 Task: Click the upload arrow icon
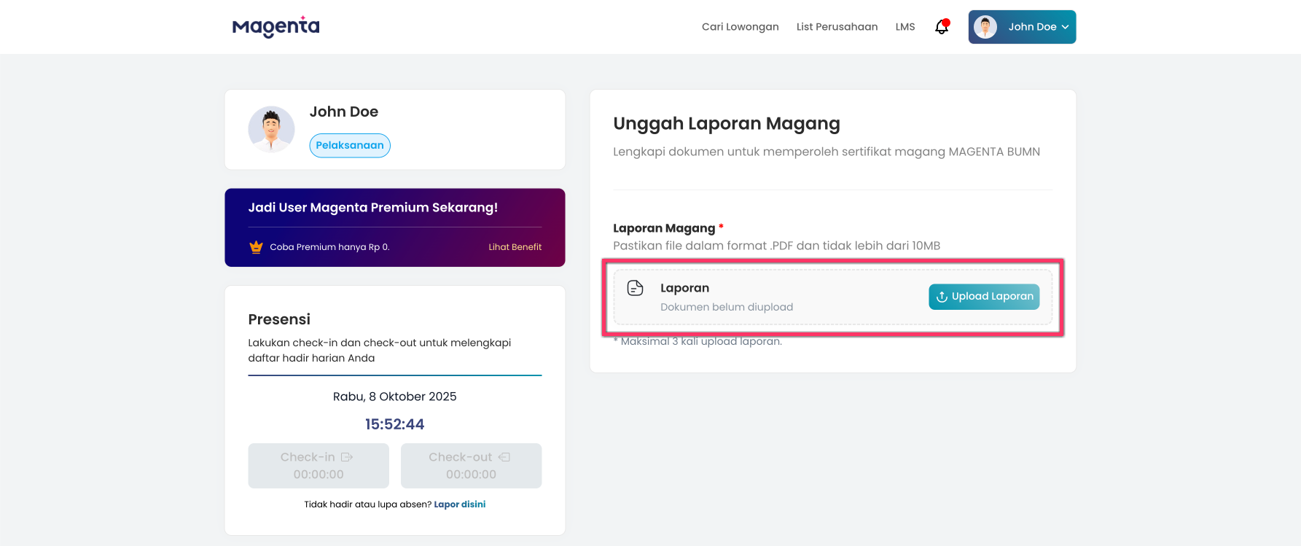[x=942, y=297]
